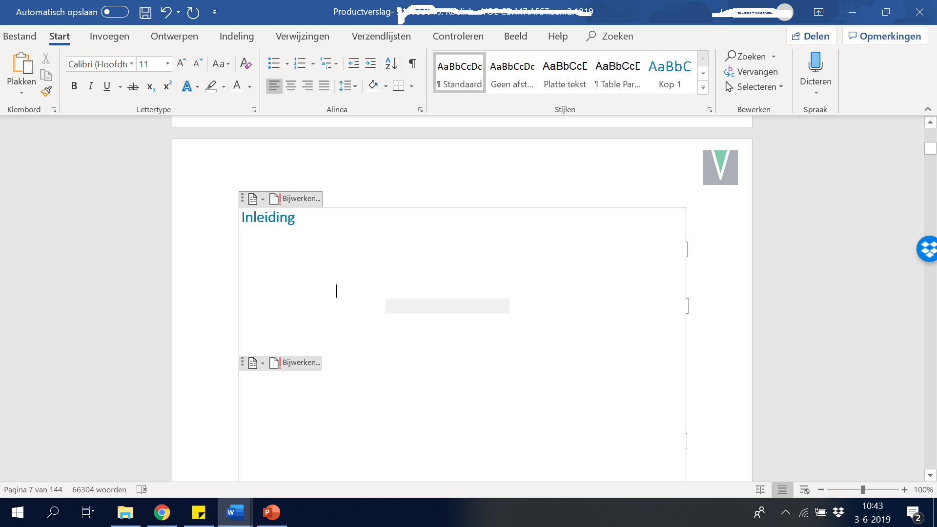Toggle Bold formatting button
This screenshot has height=527, width=937.
[x=74, y=86]
